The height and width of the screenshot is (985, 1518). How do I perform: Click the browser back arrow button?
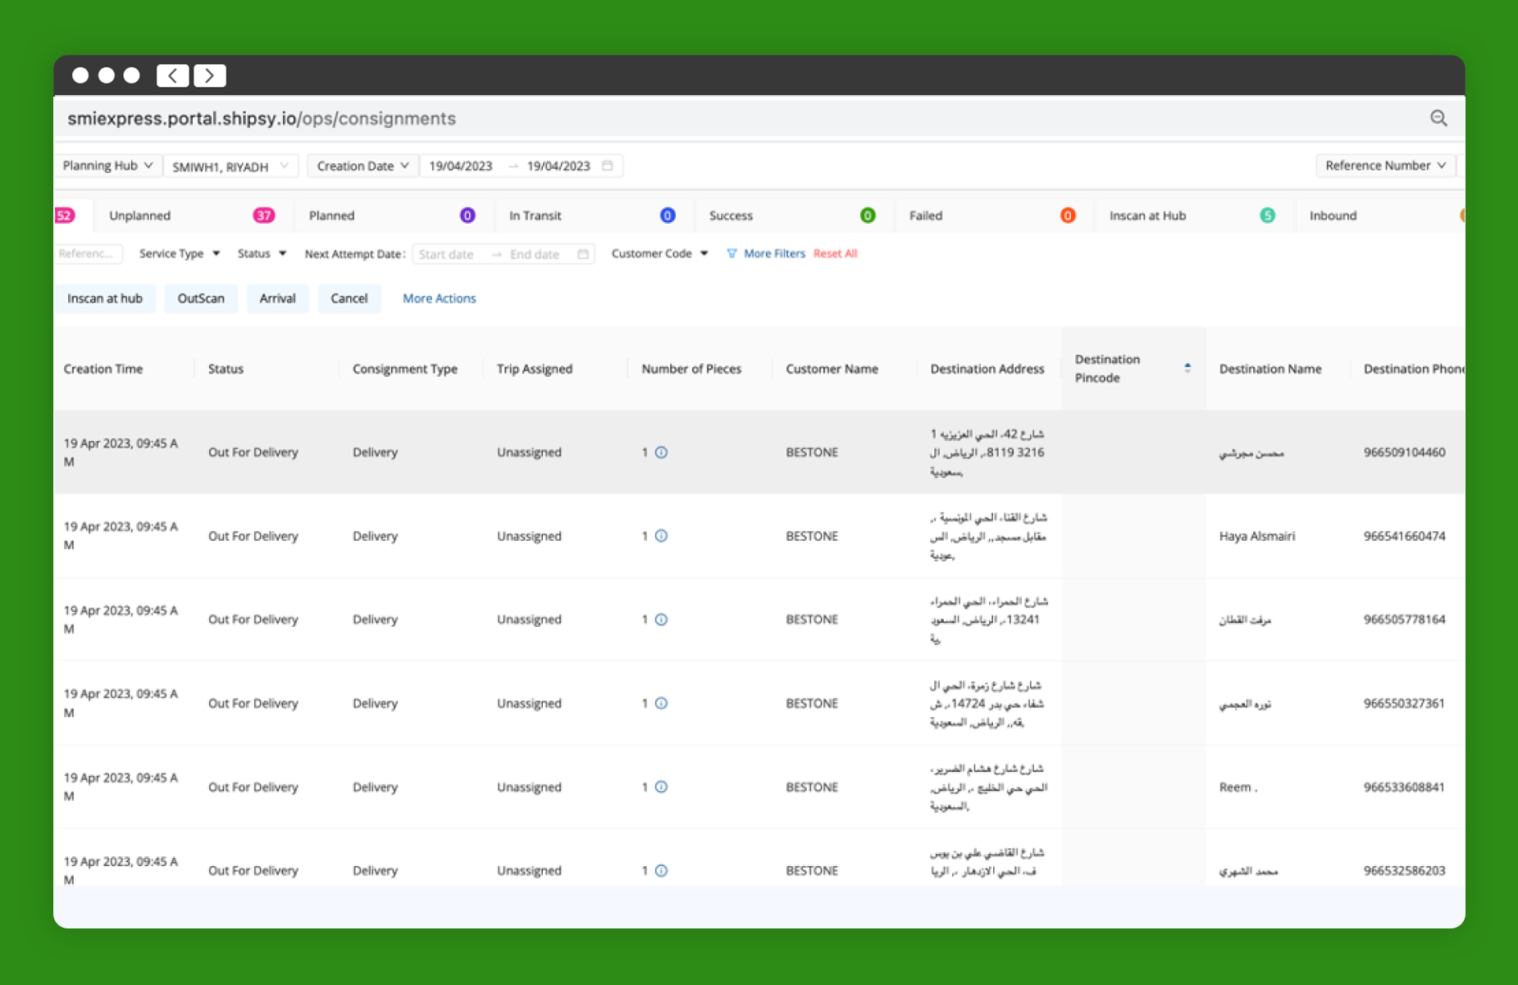[172, 76]
